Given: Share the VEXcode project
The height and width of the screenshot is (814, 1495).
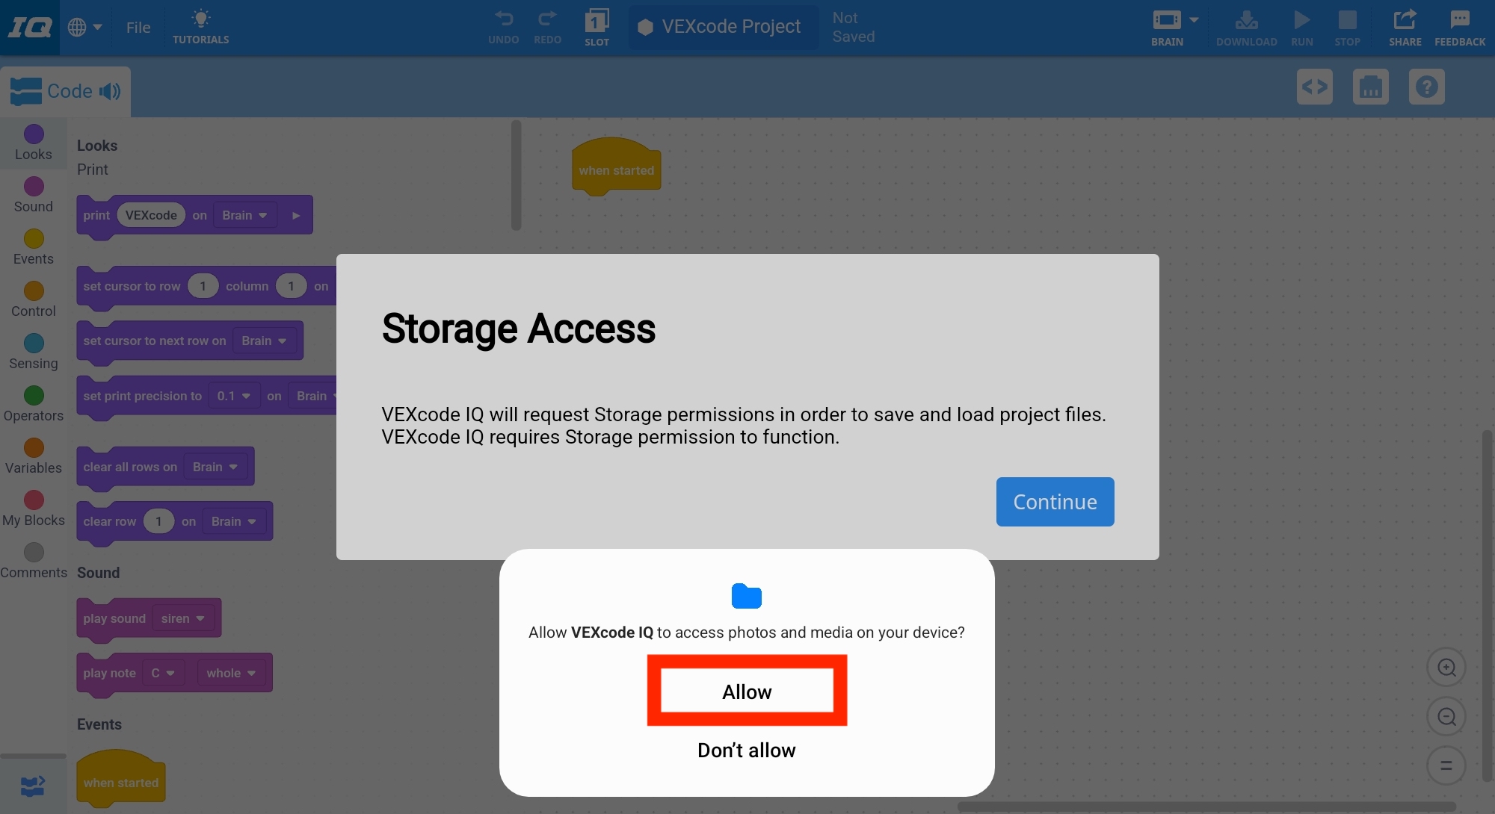Looking at the screenshot, I should click(x=1405, y=27).
